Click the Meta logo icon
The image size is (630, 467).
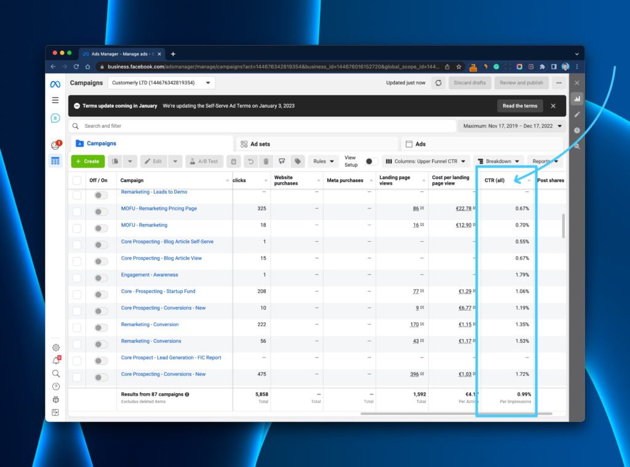click(x=55, y=84)
